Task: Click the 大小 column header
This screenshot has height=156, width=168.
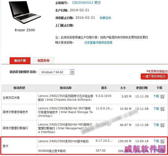Action: [123, 88]
